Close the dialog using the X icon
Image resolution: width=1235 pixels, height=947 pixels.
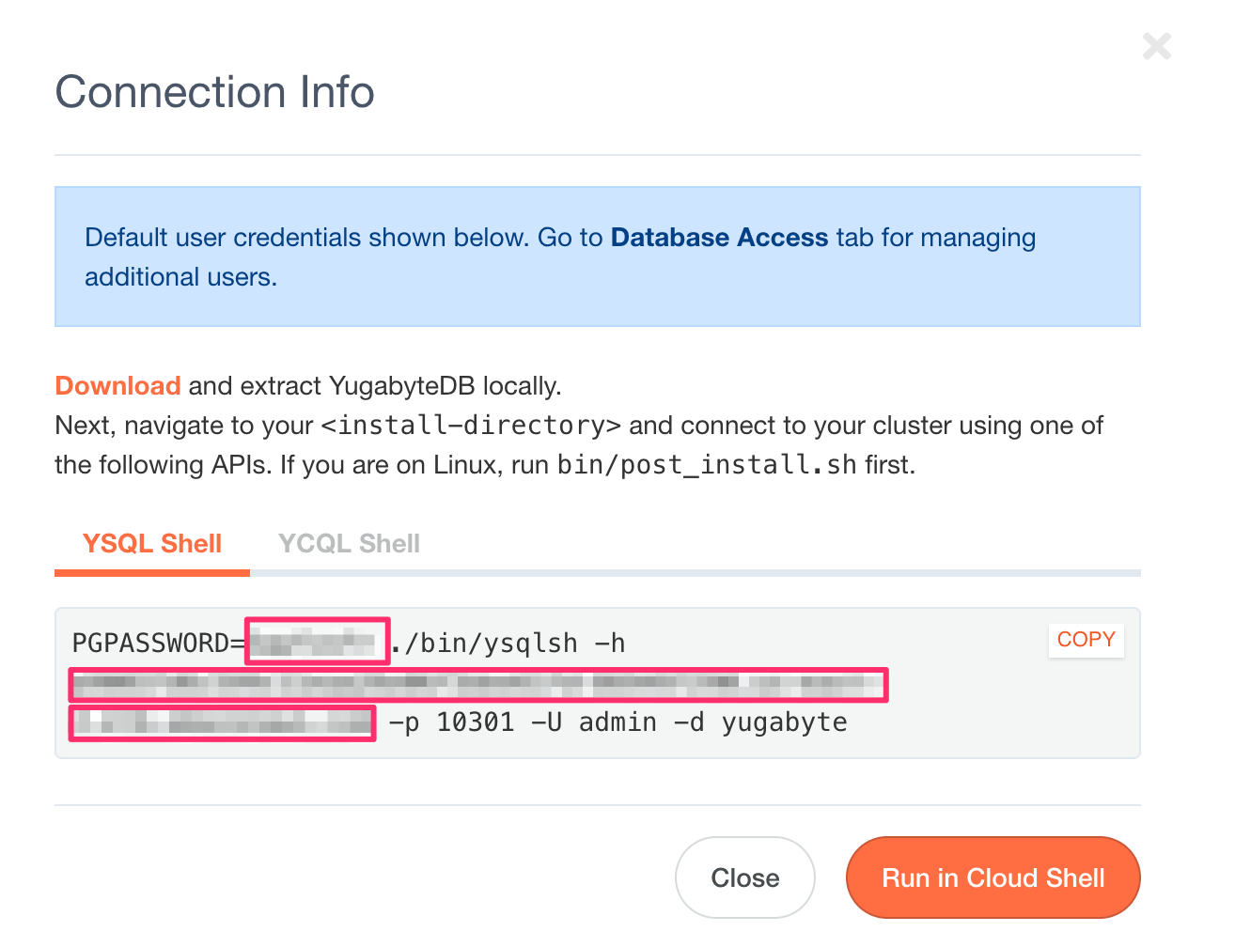pyautogui.click(x=1156, y=46)
